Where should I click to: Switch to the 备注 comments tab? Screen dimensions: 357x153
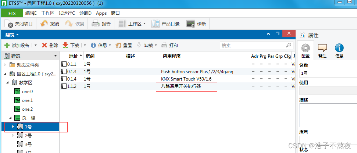point(322,50)
